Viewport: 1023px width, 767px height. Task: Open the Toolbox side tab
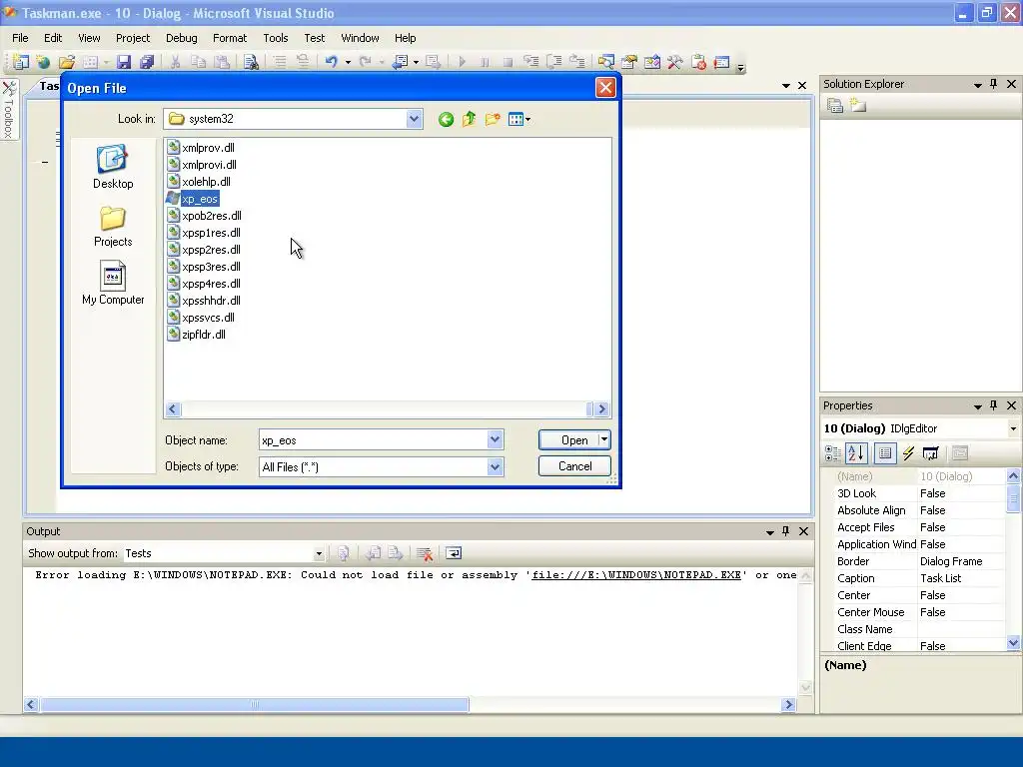pyautogui.click(x=9, y=110)
